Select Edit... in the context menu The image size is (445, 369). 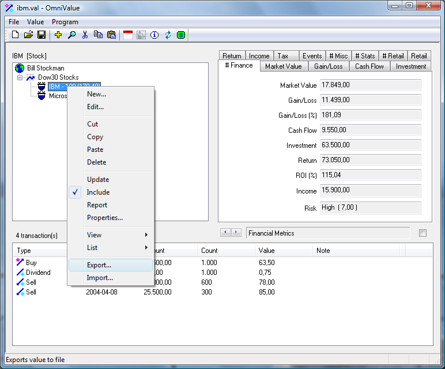111,107
